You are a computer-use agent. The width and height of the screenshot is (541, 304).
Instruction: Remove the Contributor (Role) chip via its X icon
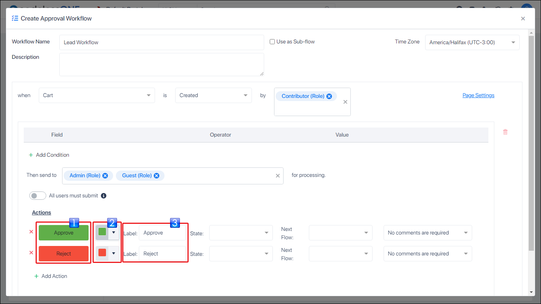tap(329, 96)
